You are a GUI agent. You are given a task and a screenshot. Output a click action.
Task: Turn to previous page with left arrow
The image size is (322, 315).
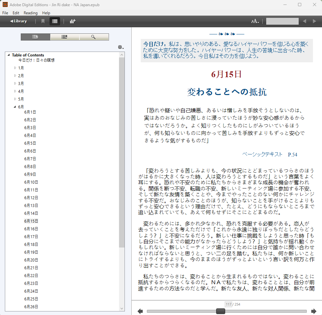(140, 311)
